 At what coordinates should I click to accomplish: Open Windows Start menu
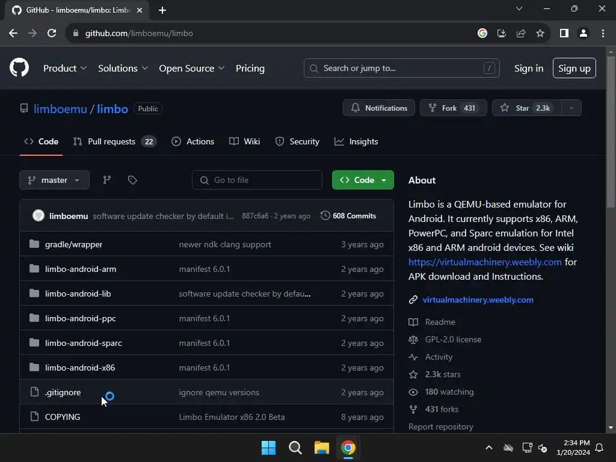click(269, 448)
